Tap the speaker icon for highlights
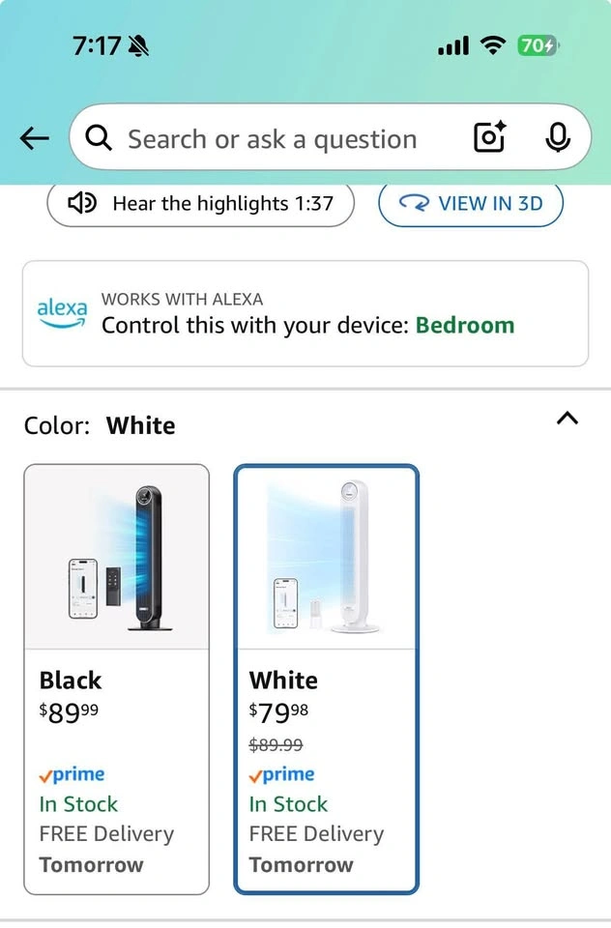611x928 pixels. (x=81, y=203)
